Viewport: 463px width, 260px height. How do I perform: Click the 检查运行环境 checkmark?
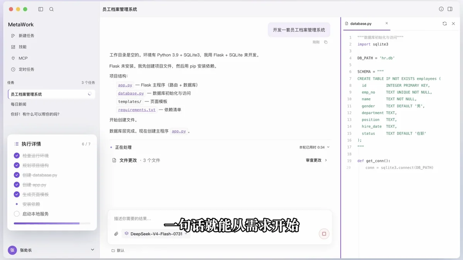tap(17, 155)
